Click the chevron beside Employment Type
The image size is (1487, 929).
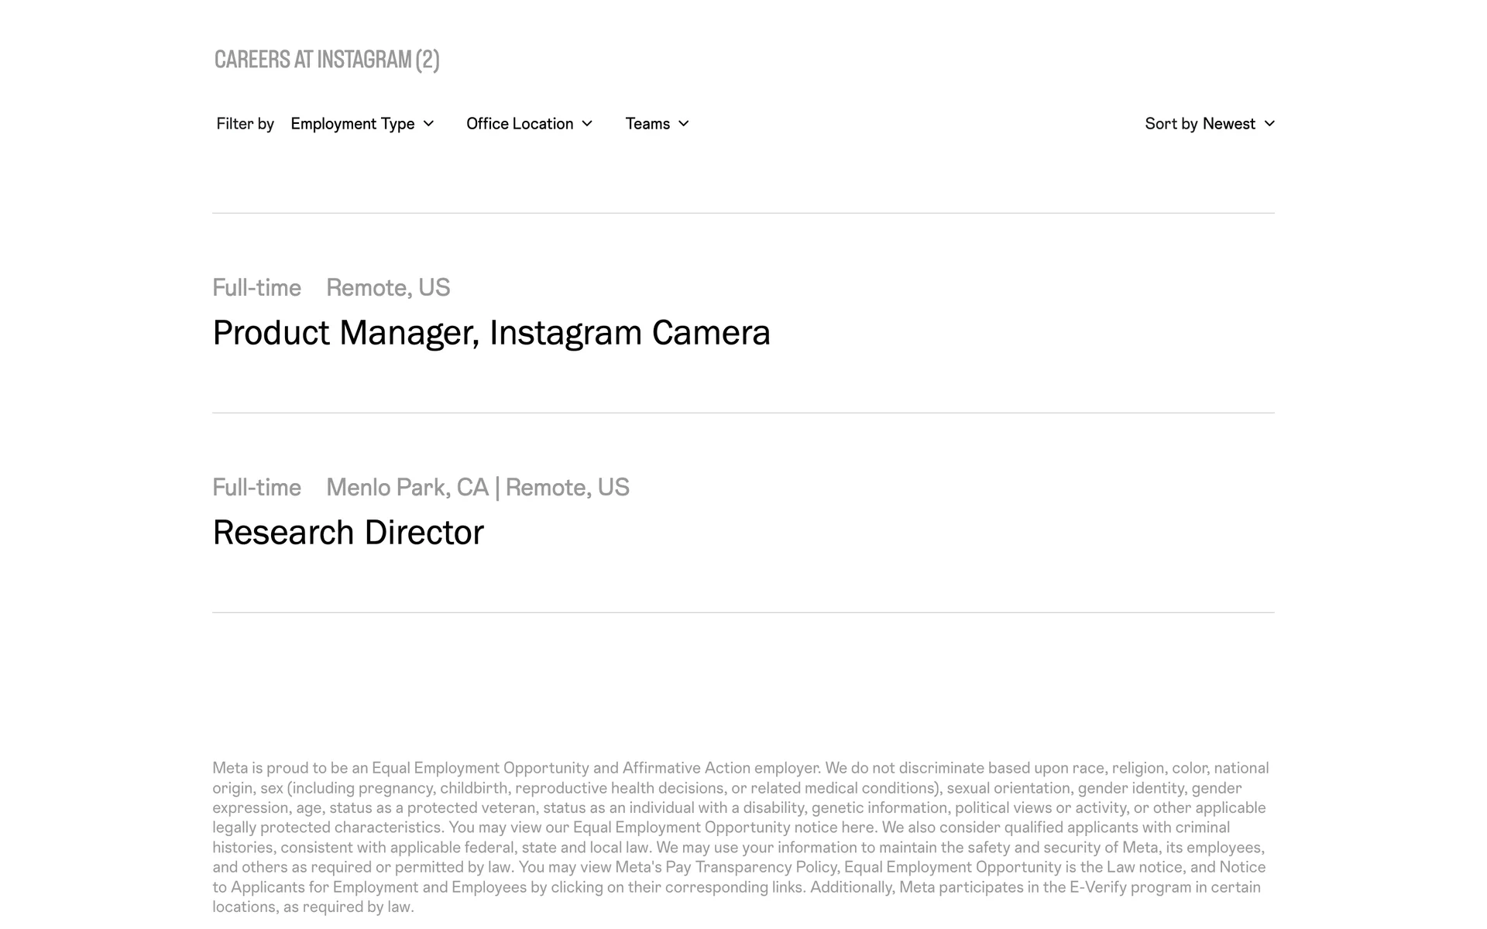point(428,124)
